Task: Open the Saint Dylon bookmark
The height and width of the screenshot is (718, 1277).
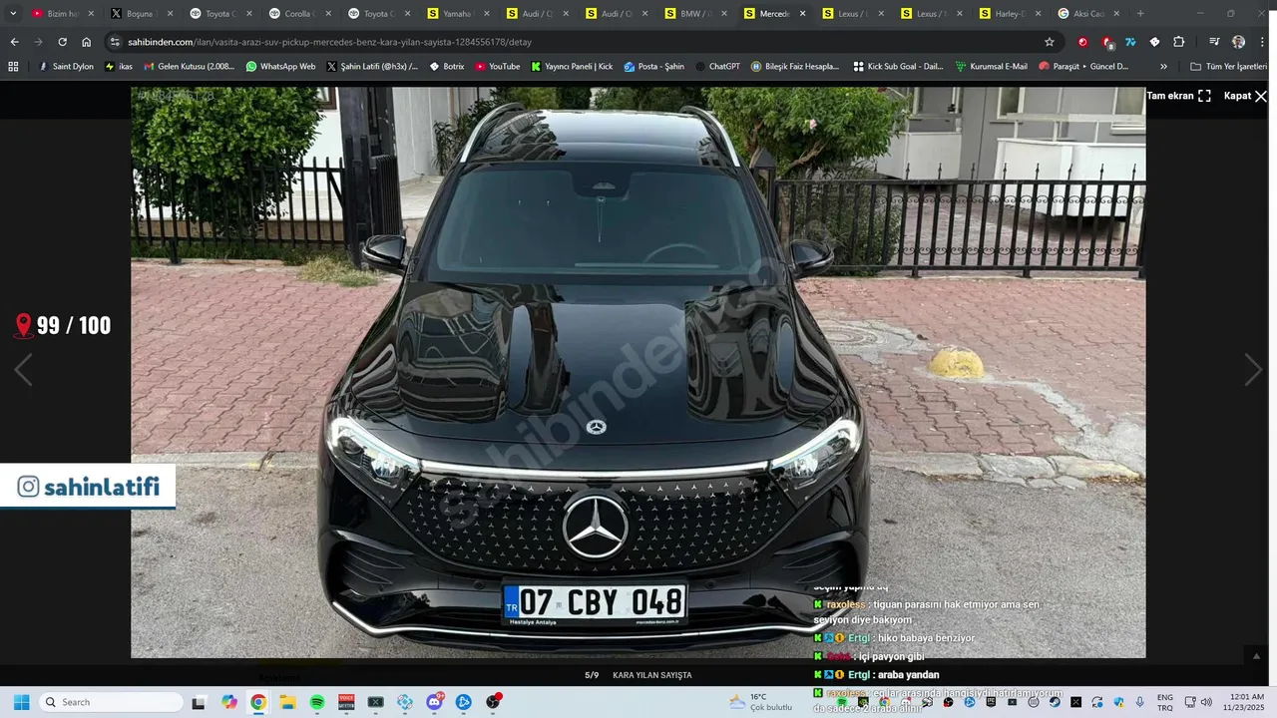Action: 65,66
